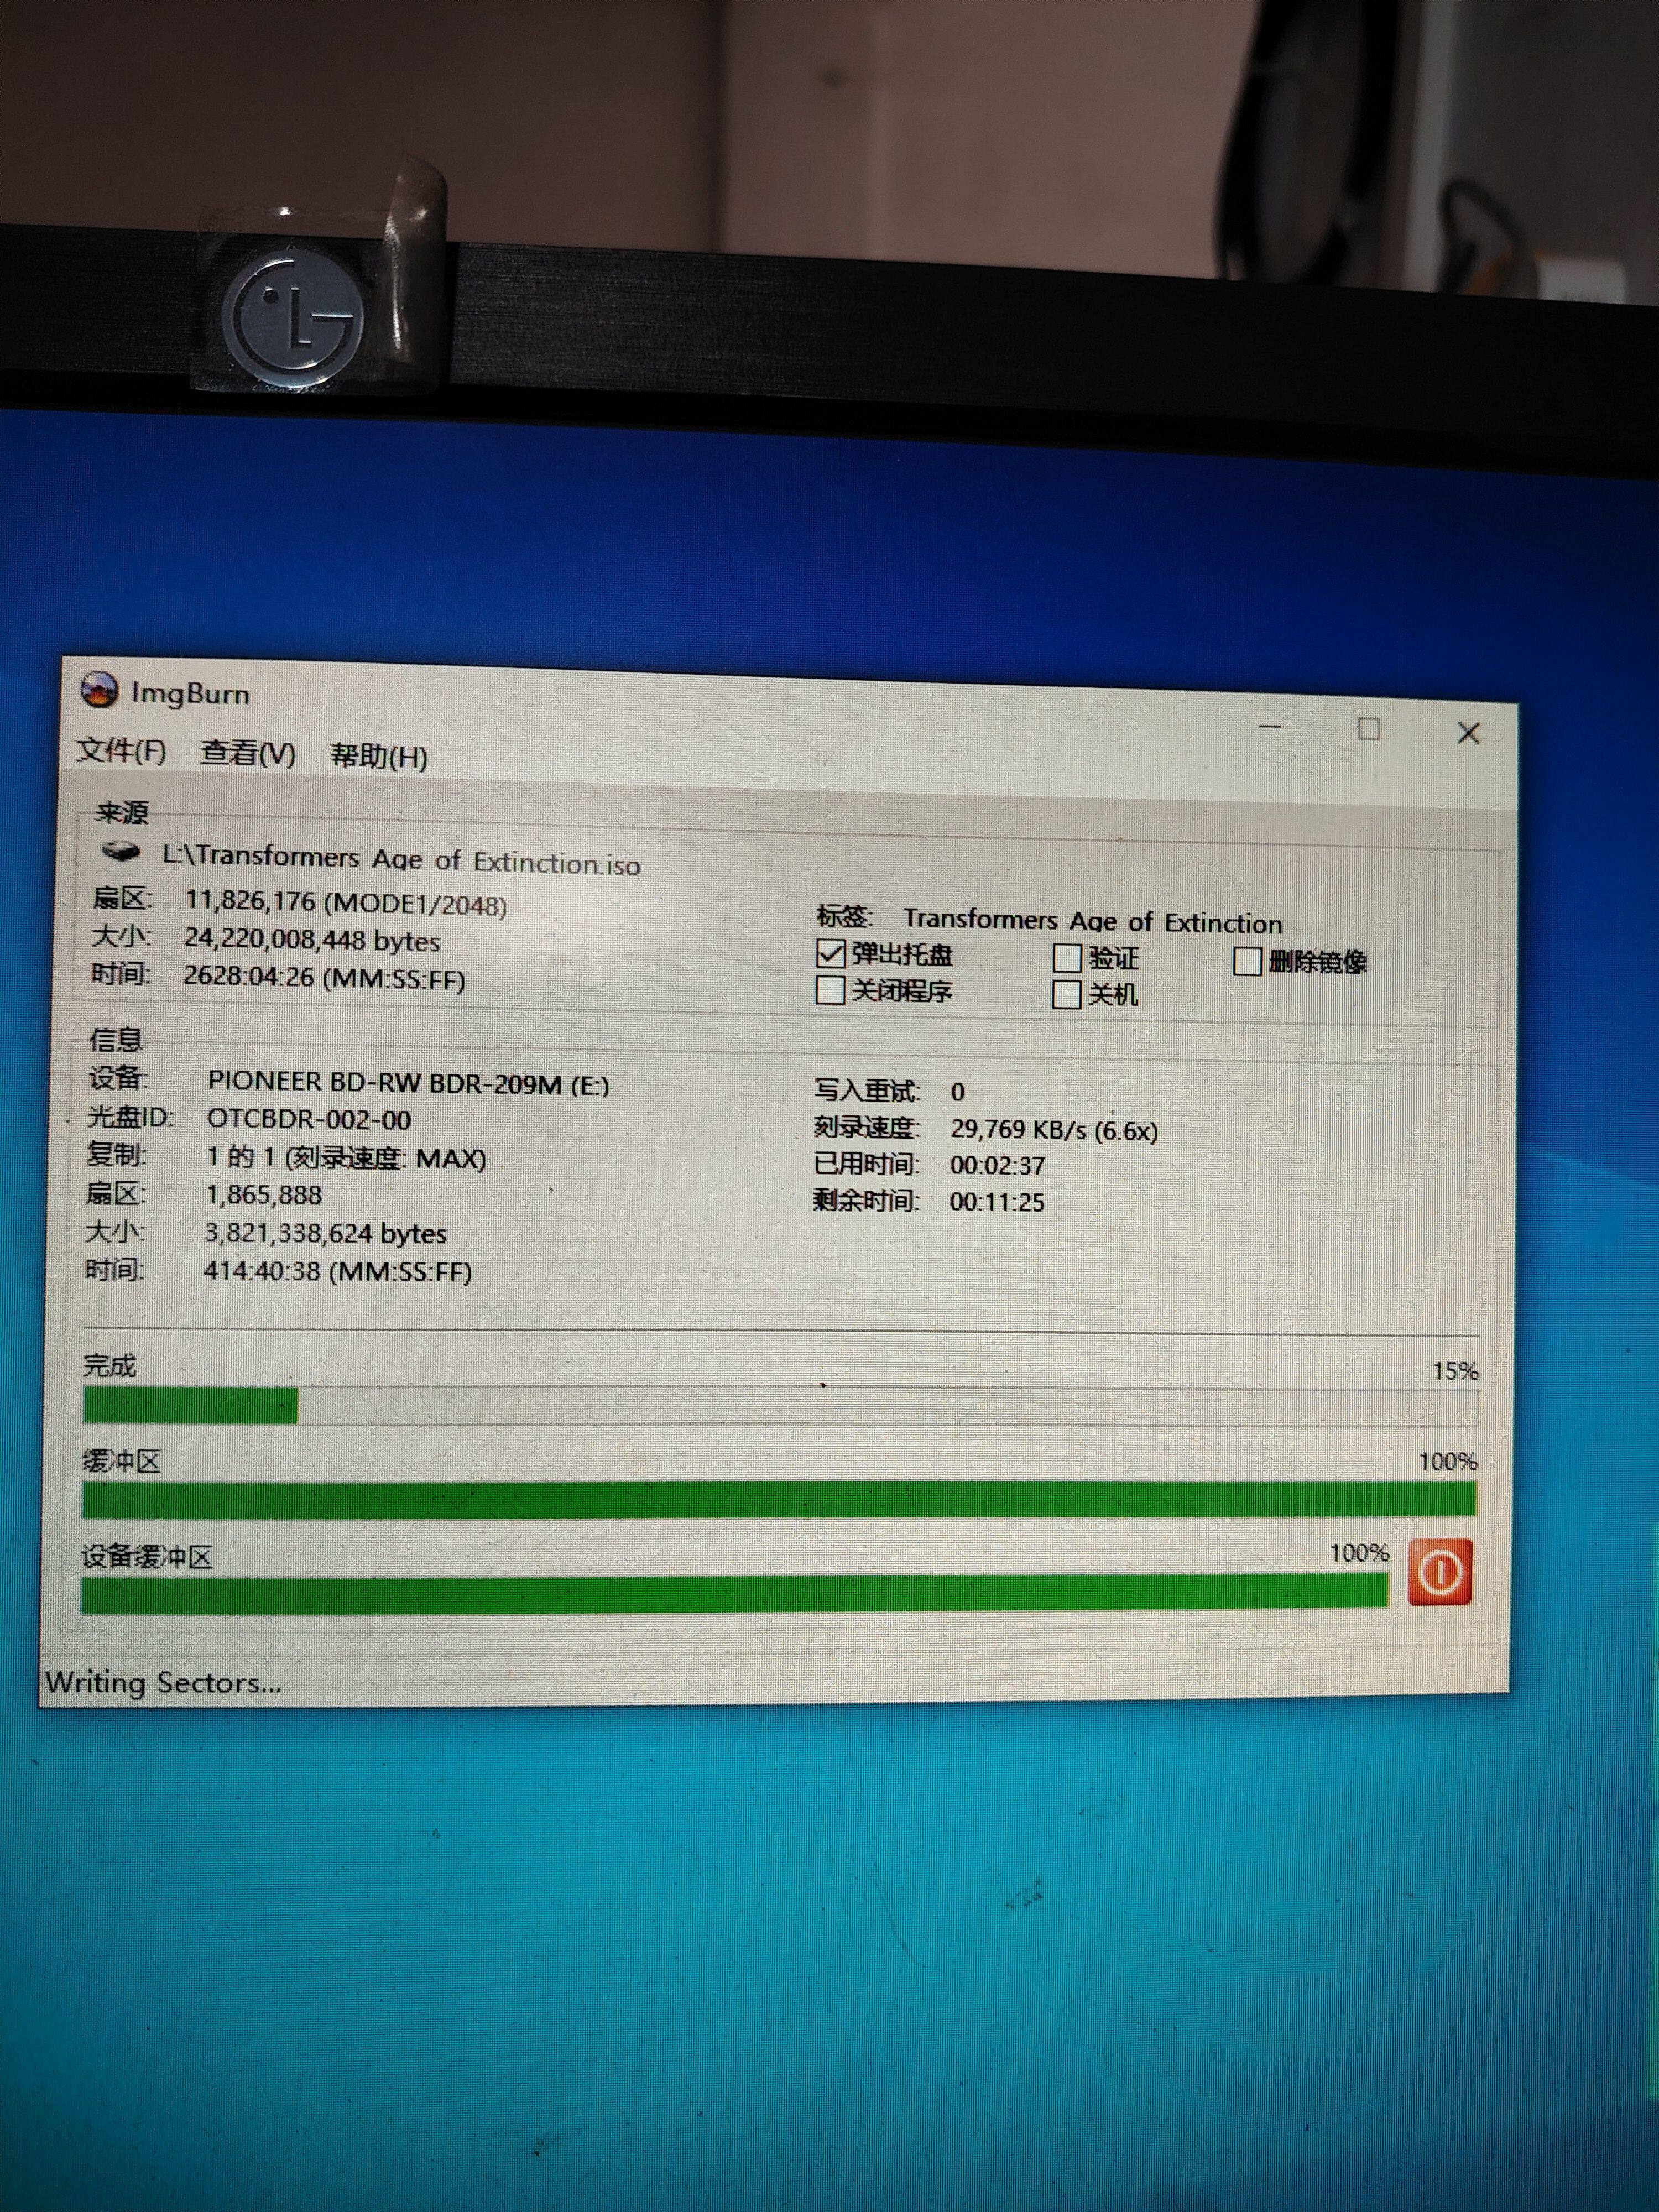The image size is (1659, 2212).
Task: Click the source path L:\Transformers Age of Extinction.iso
Action: pos(401,860)
